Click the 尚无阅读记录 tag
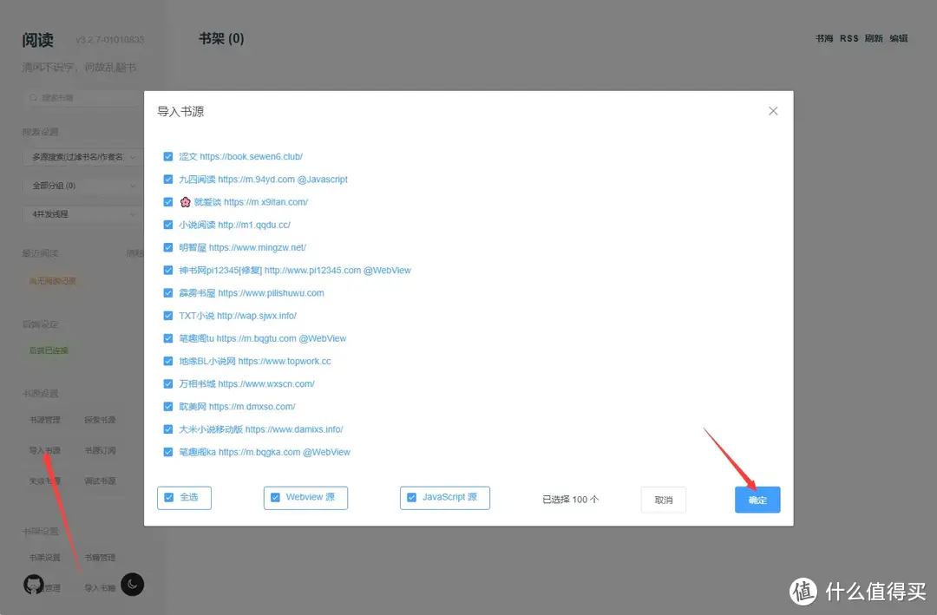 (x=52, y=281)
